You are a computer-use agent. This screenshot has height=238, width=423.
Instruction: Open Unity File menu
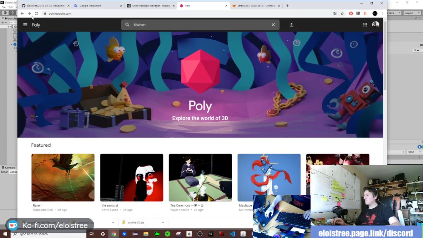coord(3,7)
